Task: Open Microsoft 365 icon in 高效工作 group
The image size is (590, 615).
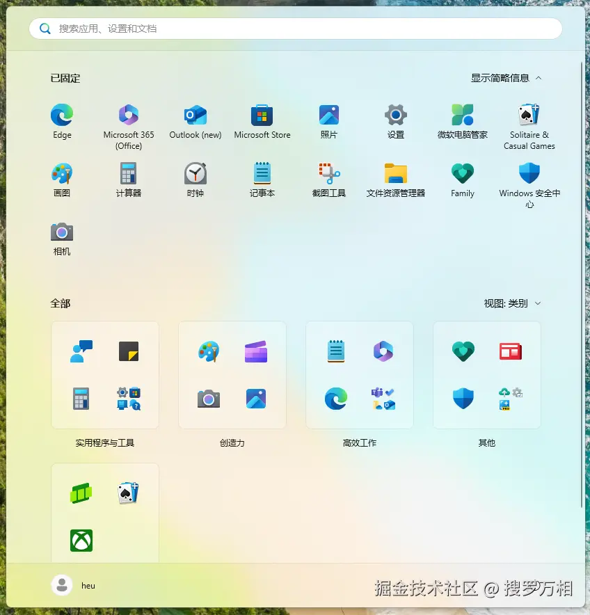Action: pos(383,351)
